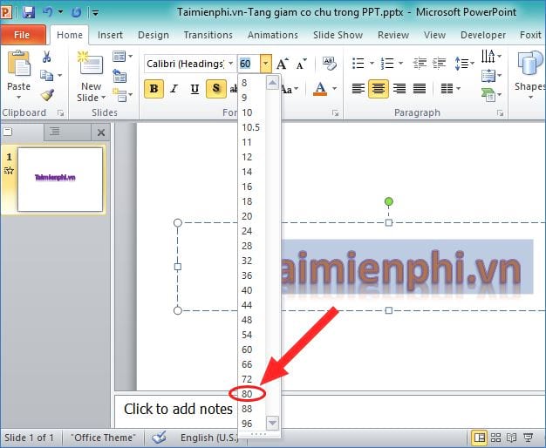Viewport: 546px width, 448px height.
Task: Select font size 80 from list
Action: coord(247,394)
